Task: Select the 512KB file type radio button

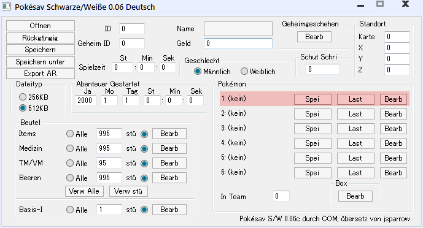Action: 23,108
